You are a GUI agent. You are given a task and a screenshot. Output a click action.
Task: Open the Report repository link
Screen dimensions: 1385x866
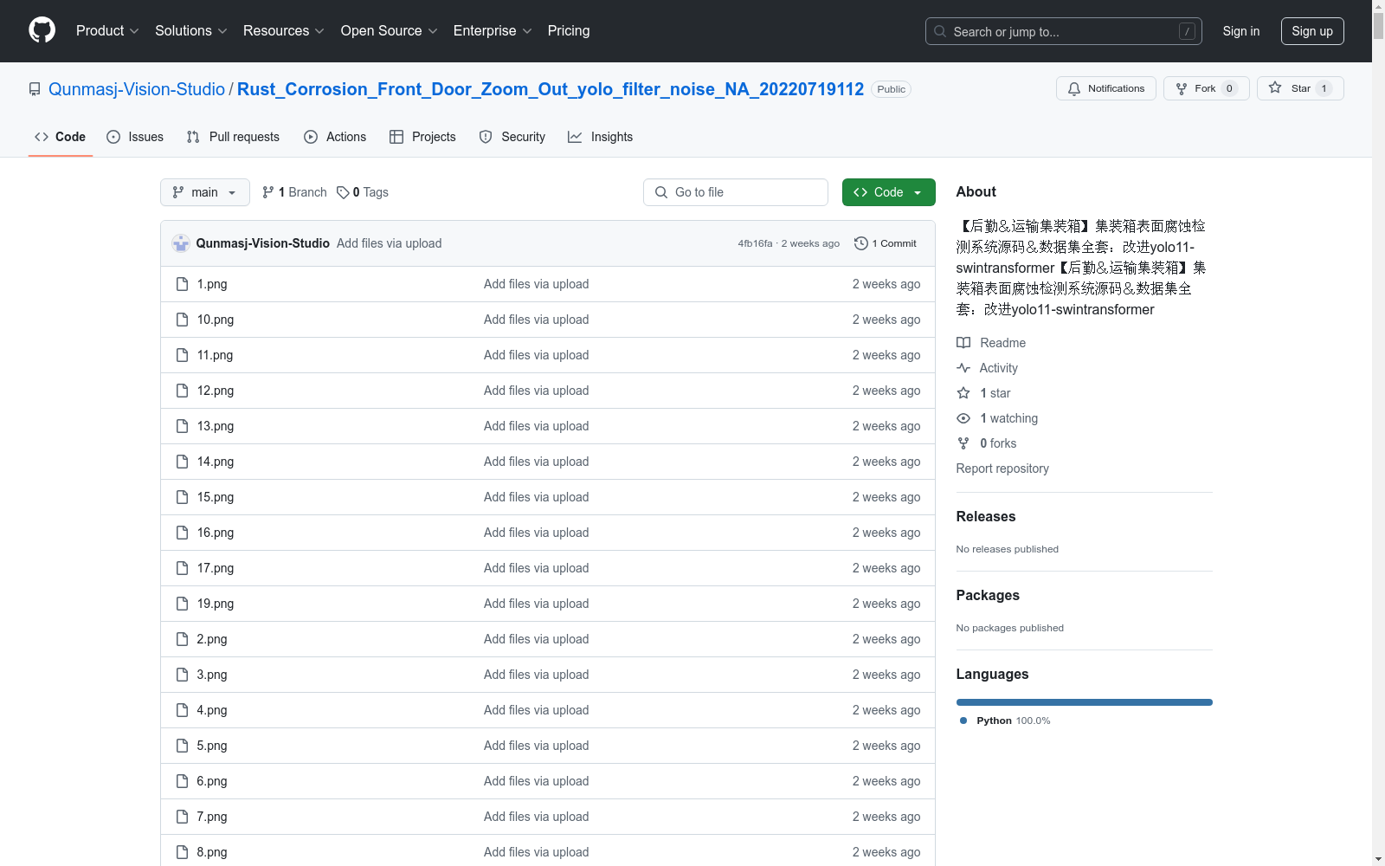pyautogui.click(x=1002, y=468)
